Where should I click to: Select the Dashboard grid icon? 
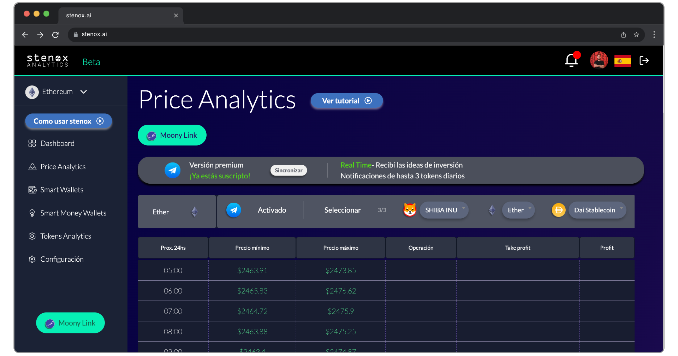click(x=32, y=143)
